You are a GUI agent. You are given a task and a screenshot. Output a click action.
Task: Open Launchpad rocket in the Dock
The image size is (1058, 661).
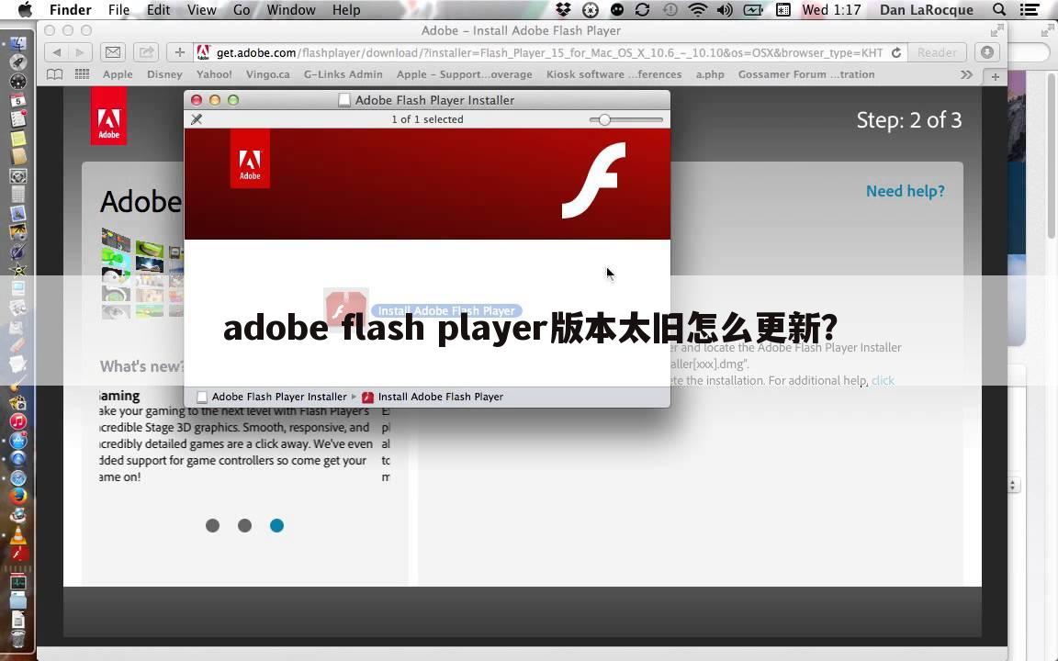pyautogui.click(x=17, y=62)
